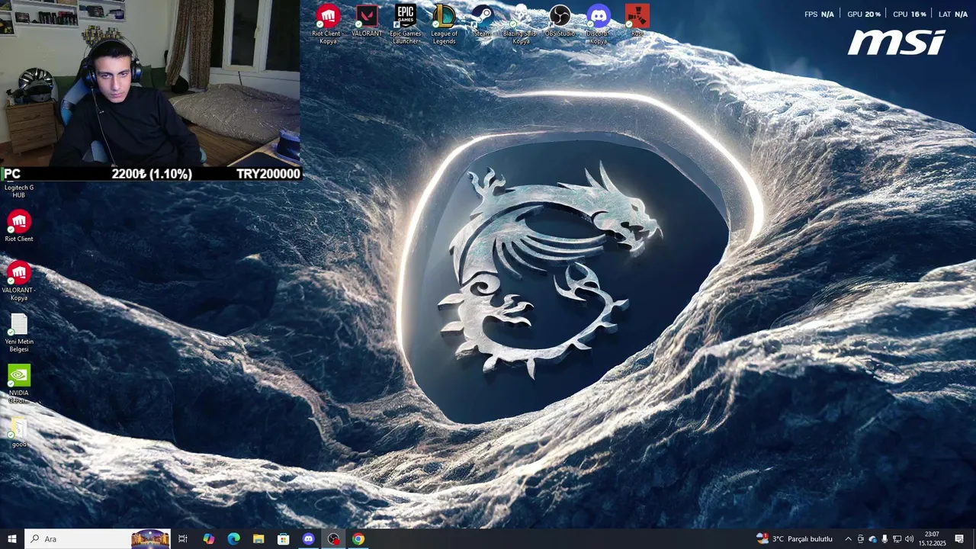This screenshot has width=976, height=549.
Task: Click the LAT N/A overlay readout
Action: point(953,14)
